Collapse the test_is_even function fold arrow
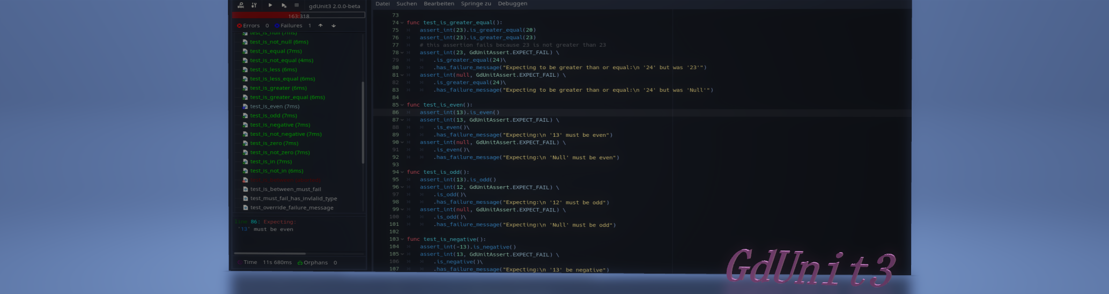Viewport: 1109px width, 294px height. coord(402,105)
